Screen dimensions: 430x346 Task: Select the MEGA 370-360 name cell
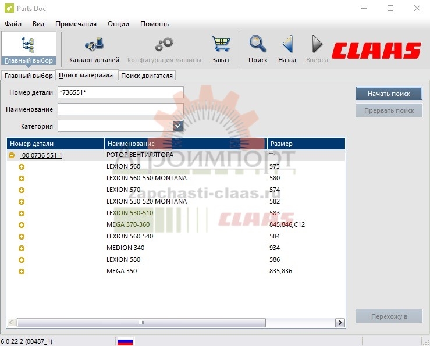[128, 224]
